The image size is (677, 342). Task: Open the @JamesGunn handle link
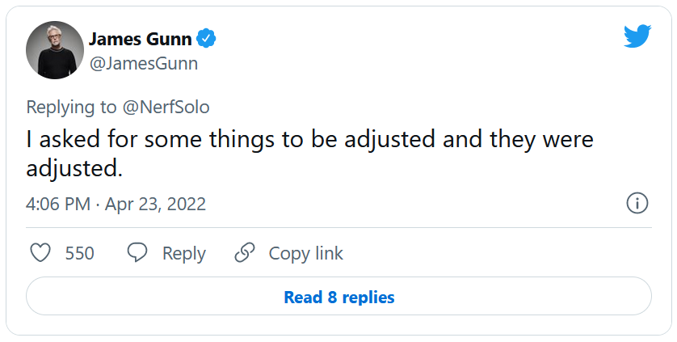coord(143,63)
